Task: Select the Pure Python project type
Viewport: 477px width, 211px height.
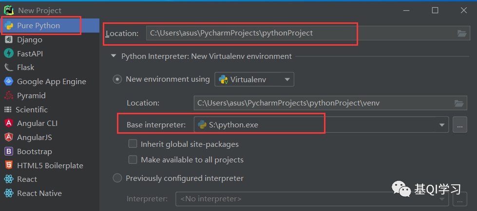Action: 50,26
